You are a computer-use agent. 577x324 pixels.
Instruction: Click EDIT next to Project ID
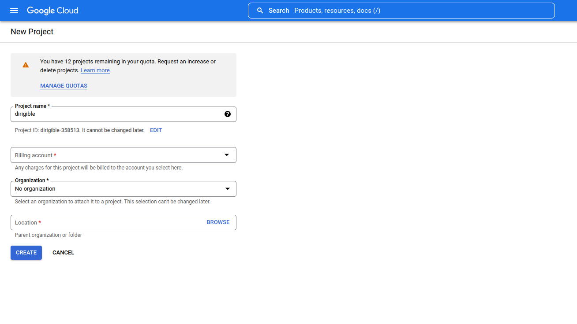[156, 130]
